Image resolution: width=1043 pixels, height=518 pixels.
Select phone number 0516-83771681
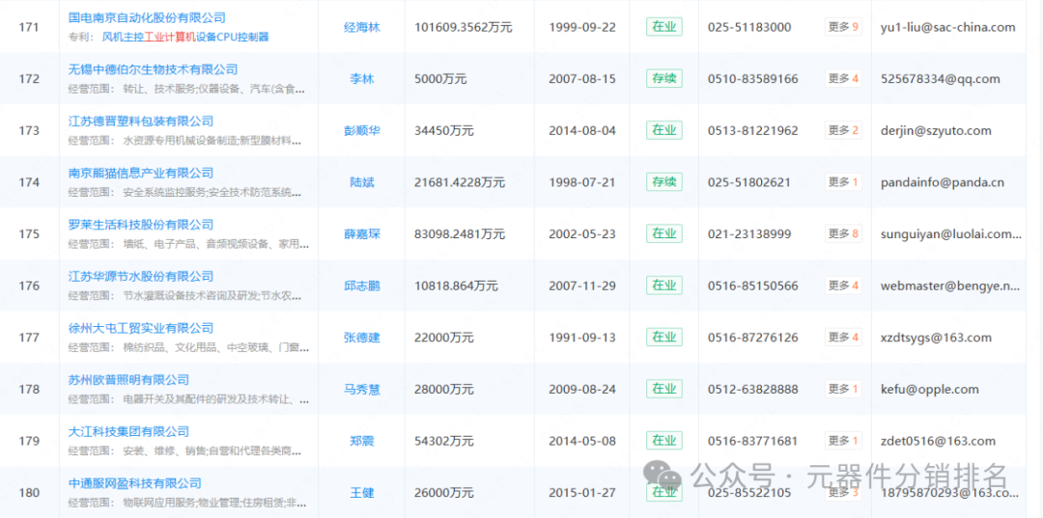coord(752,442)
